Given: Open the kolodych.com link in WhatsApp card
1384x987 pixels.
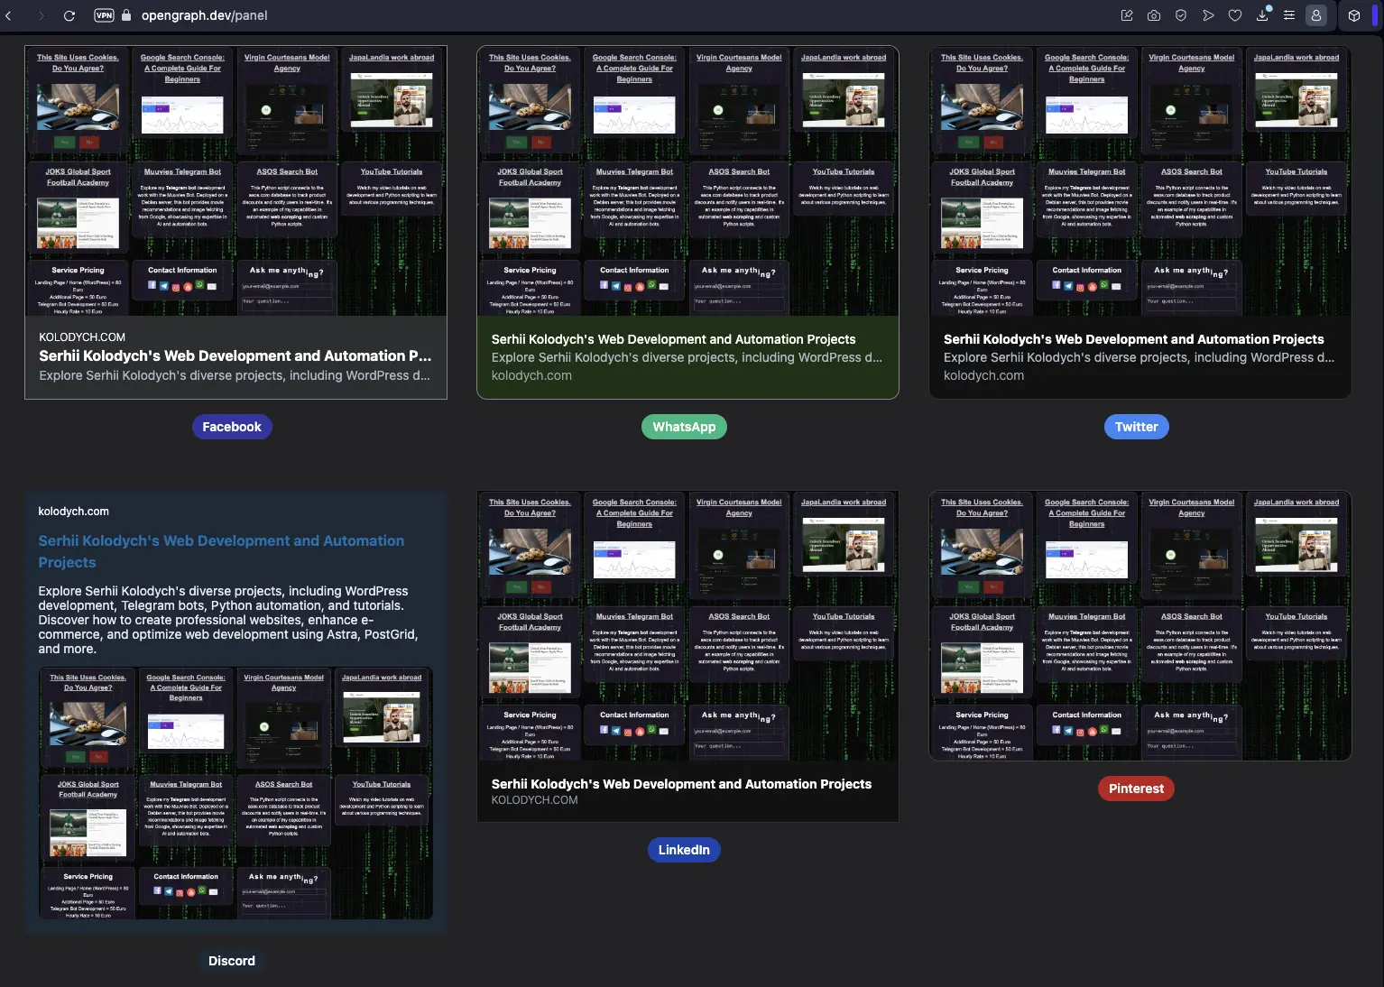Looking at the screenshot, I should (x=532, y=375).
